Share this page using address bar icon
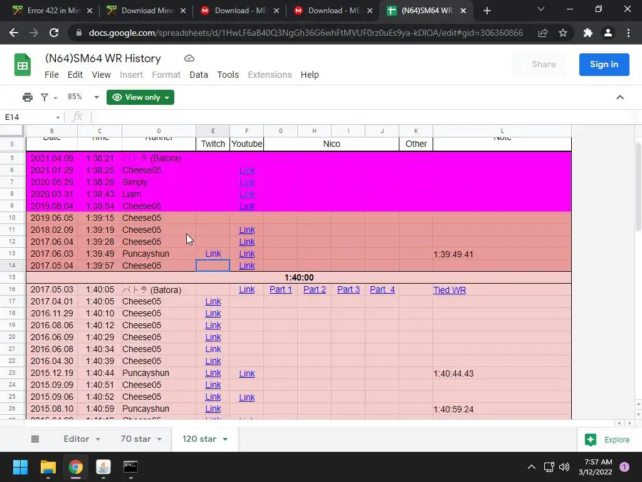 coord(543,33)
